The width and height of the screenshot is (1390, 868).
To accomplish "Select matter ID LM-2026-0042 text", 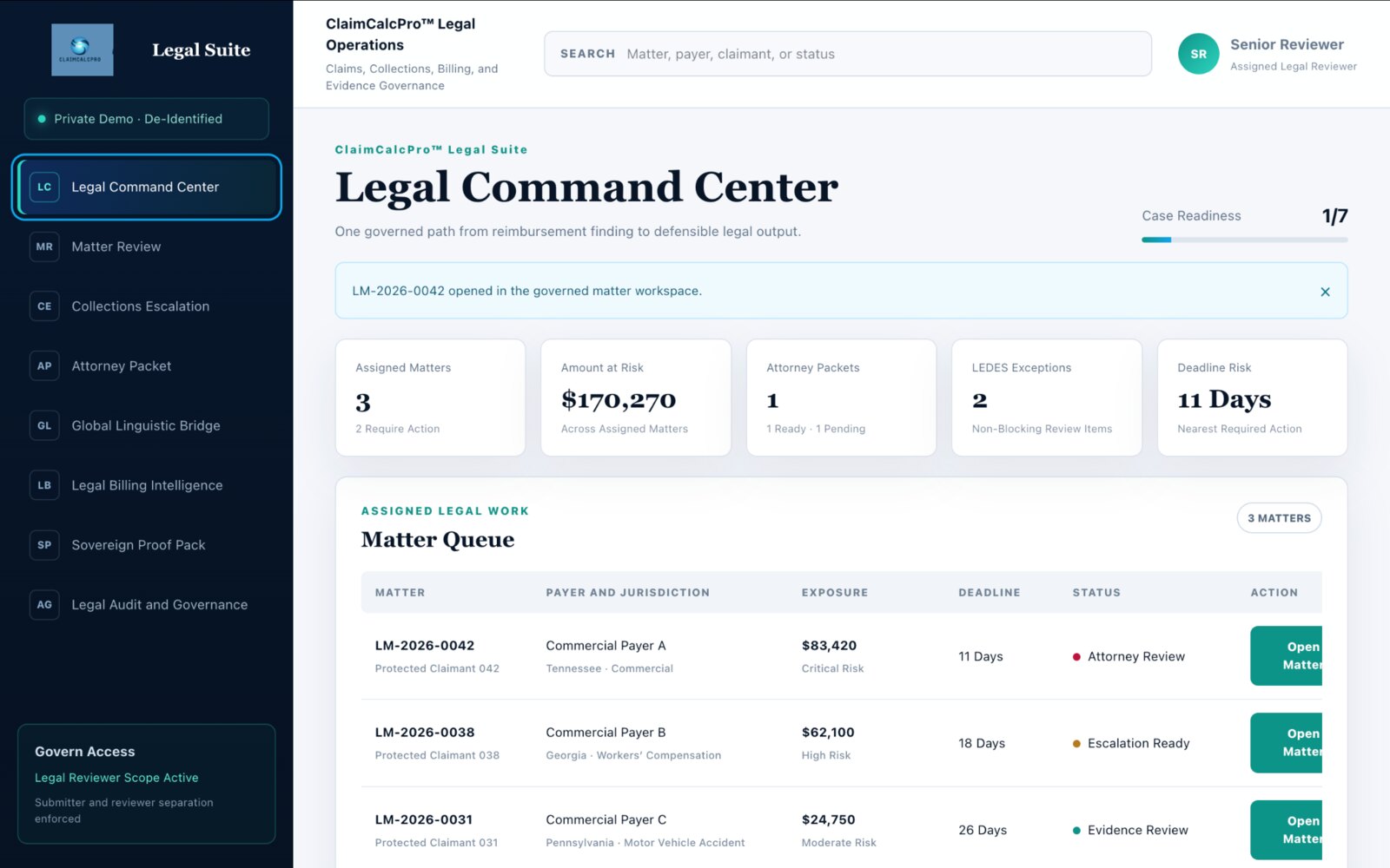I will (x=425, y=646).
